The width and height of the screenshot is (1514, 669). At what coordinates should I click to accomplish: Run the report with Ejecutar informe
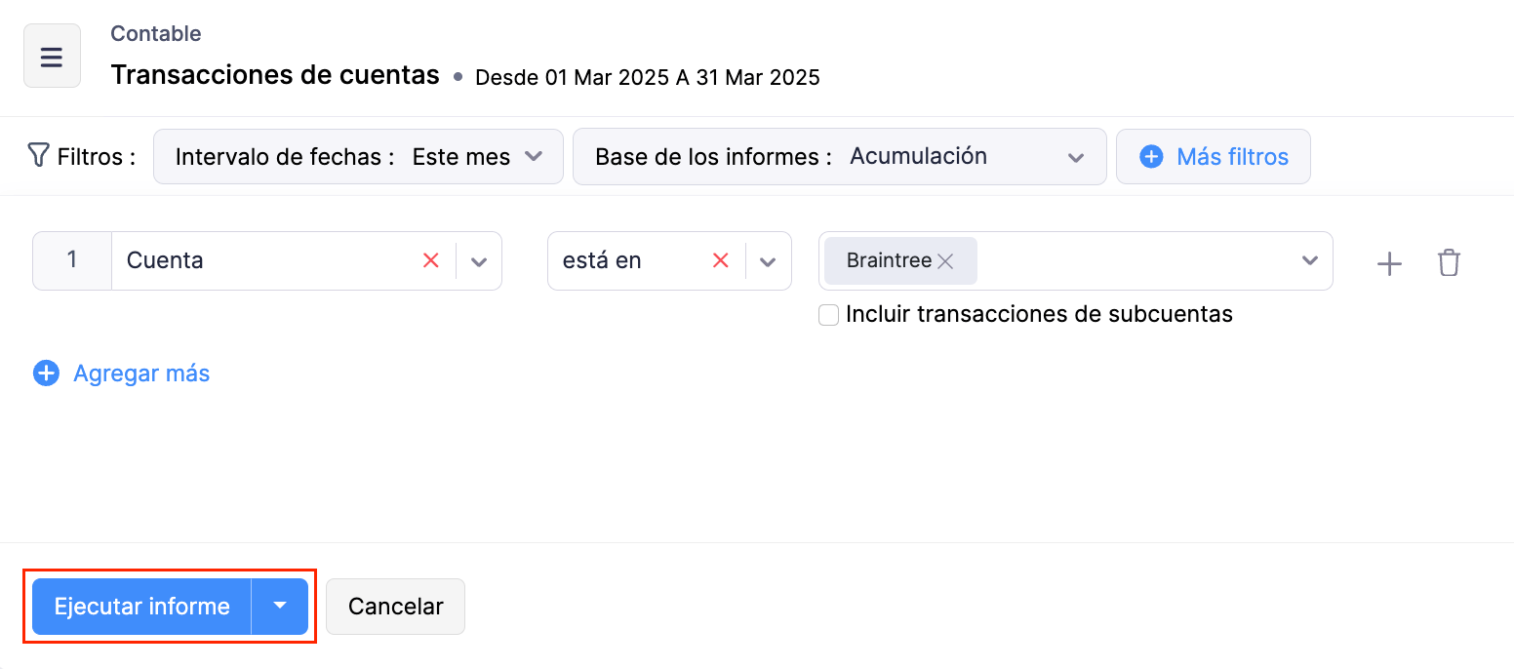(140, 606)
